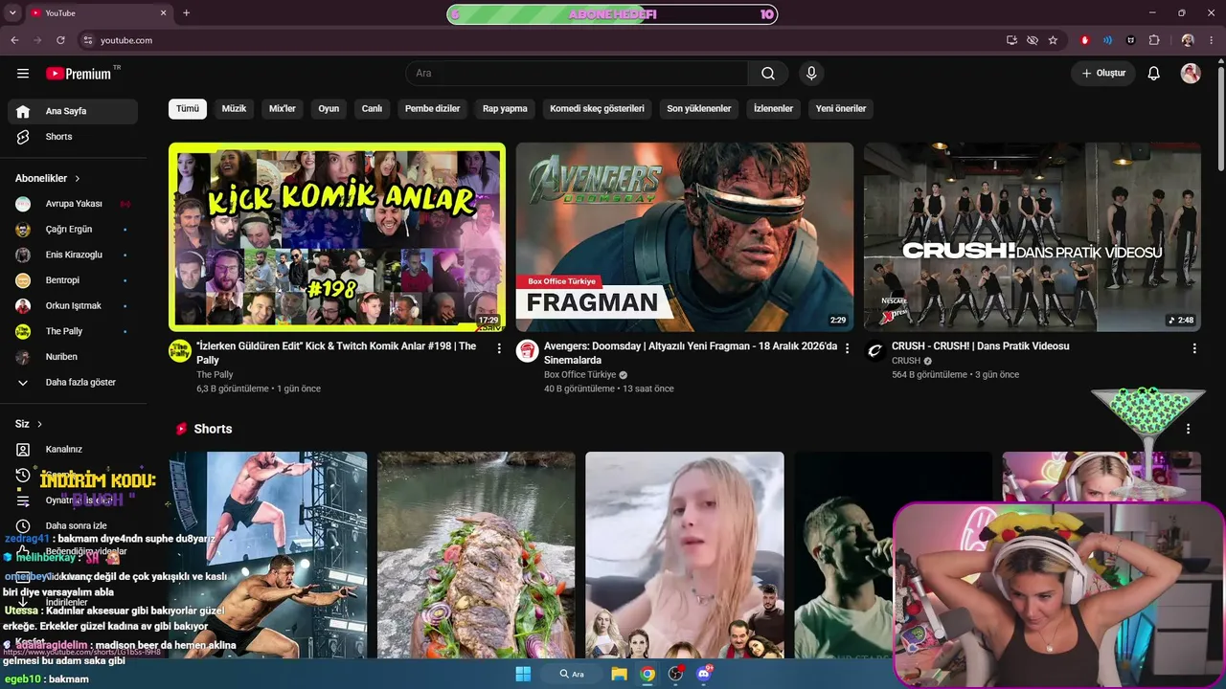Go to Ana Sayfa in the sidebar
The image size is (1226, 689).
pyautogui.click(x=73, y=111)
